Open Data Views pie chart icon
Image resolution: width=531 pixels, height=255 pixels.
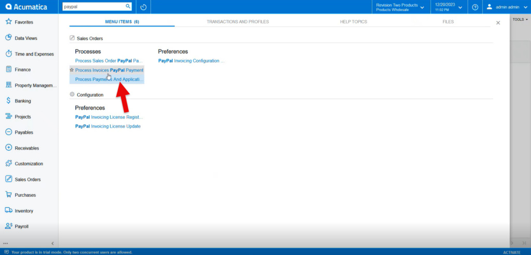9,38
